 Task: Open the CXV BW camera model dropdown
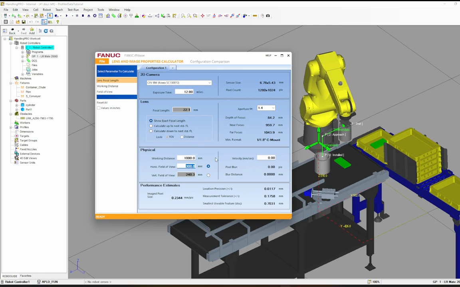(209, 83)
